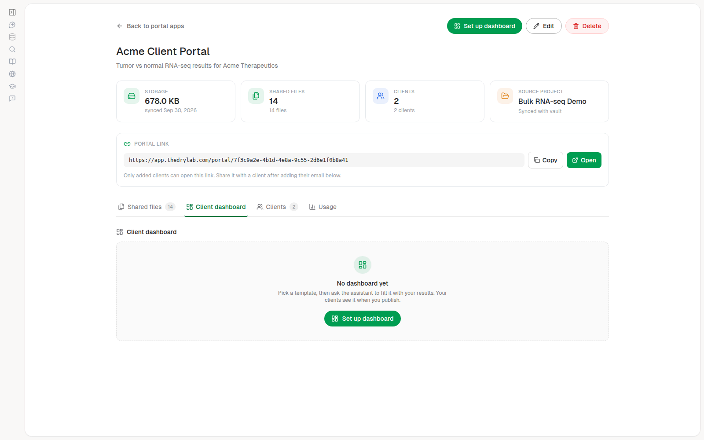Edit the Acme Client Portal
The width and height of the screenshot is (704, 440).
coord(544,26)
